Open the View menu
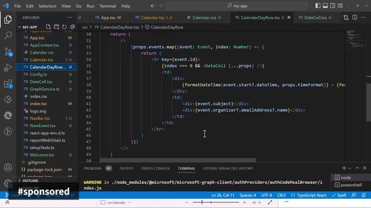 click(66, 6)
